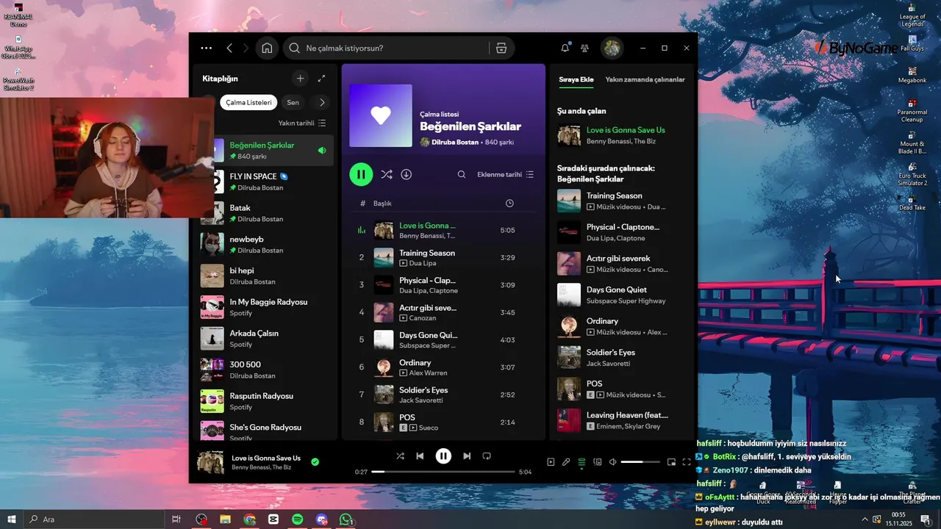This screenshot has width=941, height=529.
Task: Play Ordinary by Alex Warren in track list
Action: [444, 367]
